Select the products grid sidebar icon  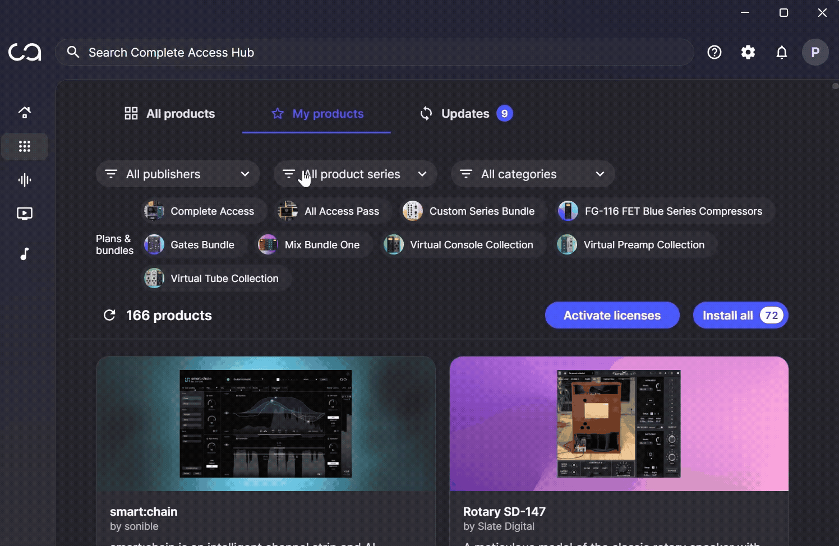coord(25,146)
